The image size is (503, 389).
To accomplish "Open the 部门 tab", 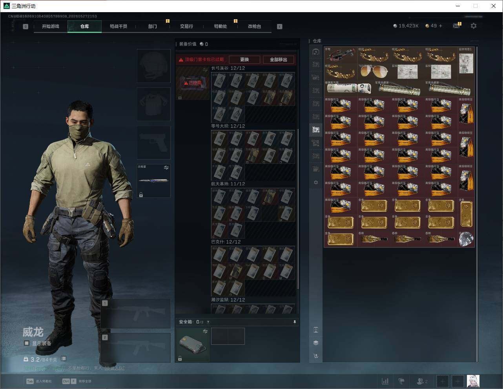I will tap(153, 26).
